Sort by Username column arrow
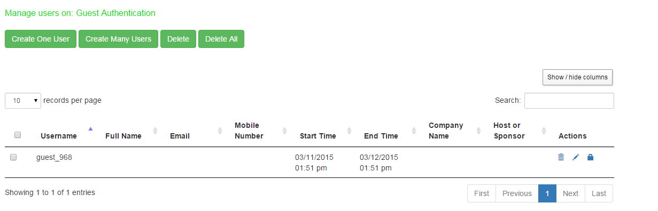The height and width of the screenshot is (211, 658). [90, 128]
